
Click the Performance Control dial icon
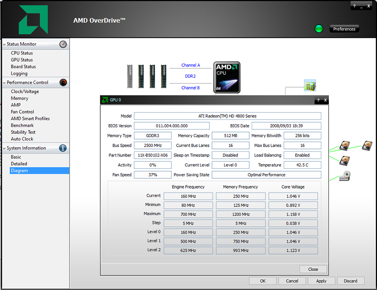pos(63,83)
